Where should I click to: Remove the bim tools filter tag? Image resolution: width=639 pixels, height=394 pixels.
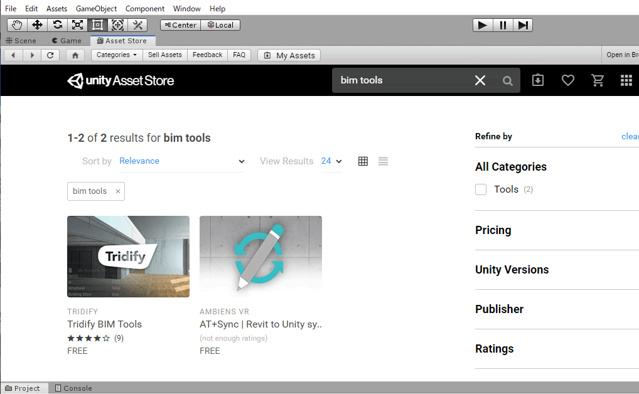point(118,191)
